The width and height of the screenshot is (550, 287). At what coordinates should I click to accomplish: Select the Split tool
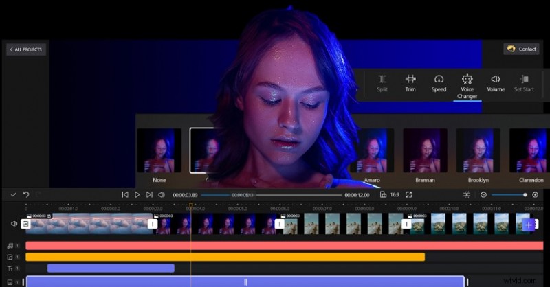coord(382,83)
